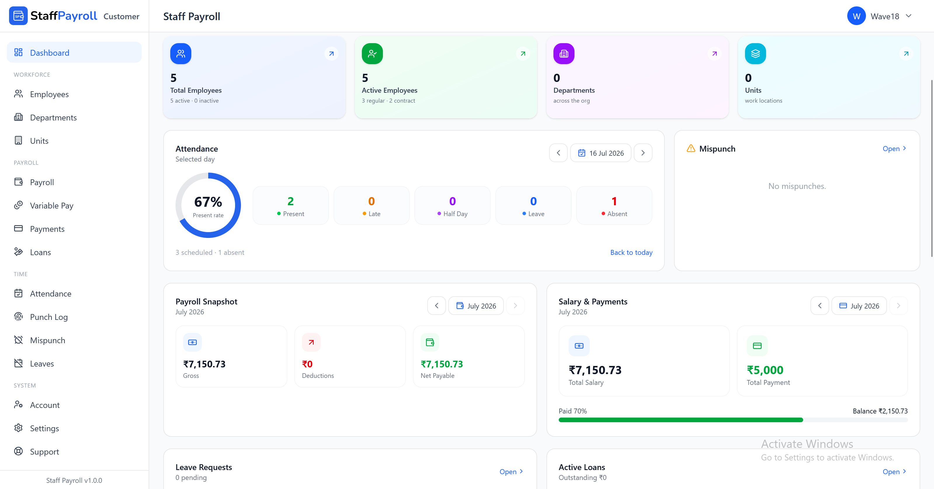934x489 pixels.
Task: Click the Active Employees green icon
Action: coord(372,54)
